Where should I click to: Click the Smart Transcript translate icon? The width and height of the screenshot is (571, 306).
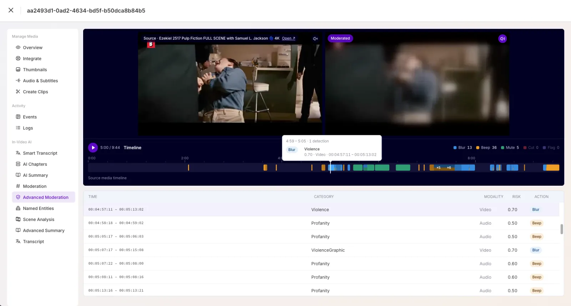[18, 153]
